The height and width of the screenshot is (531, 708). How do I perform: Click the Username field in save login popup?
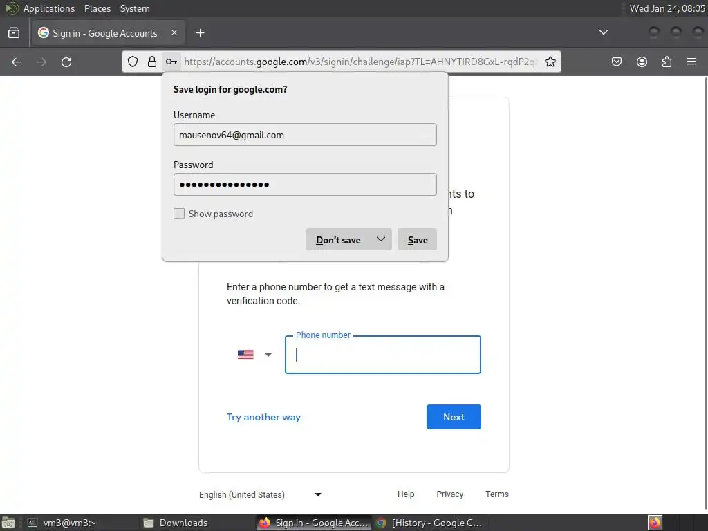[x=305, y=135]
